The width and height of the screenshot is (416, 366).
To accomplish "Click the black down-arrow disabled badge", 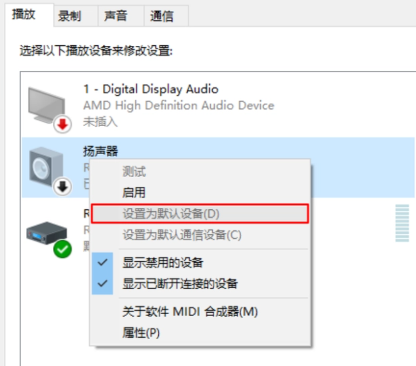I will [x=63, y=187].
